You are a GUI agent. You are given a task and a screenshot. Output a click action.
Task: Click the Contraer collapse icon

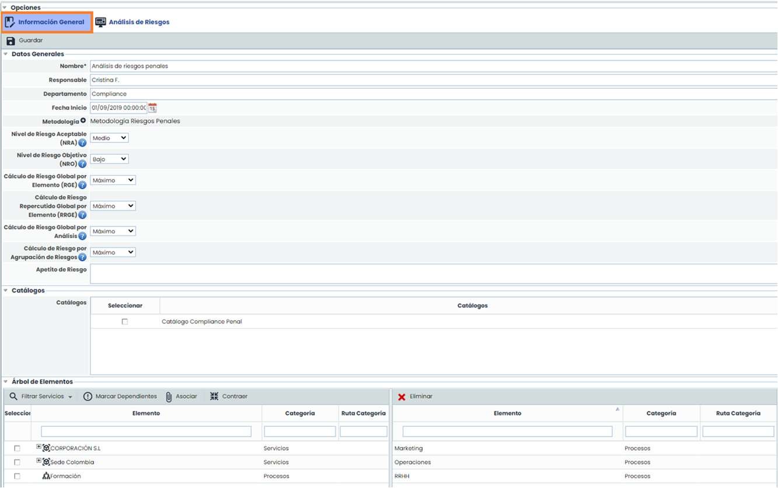tap(214, 396)
